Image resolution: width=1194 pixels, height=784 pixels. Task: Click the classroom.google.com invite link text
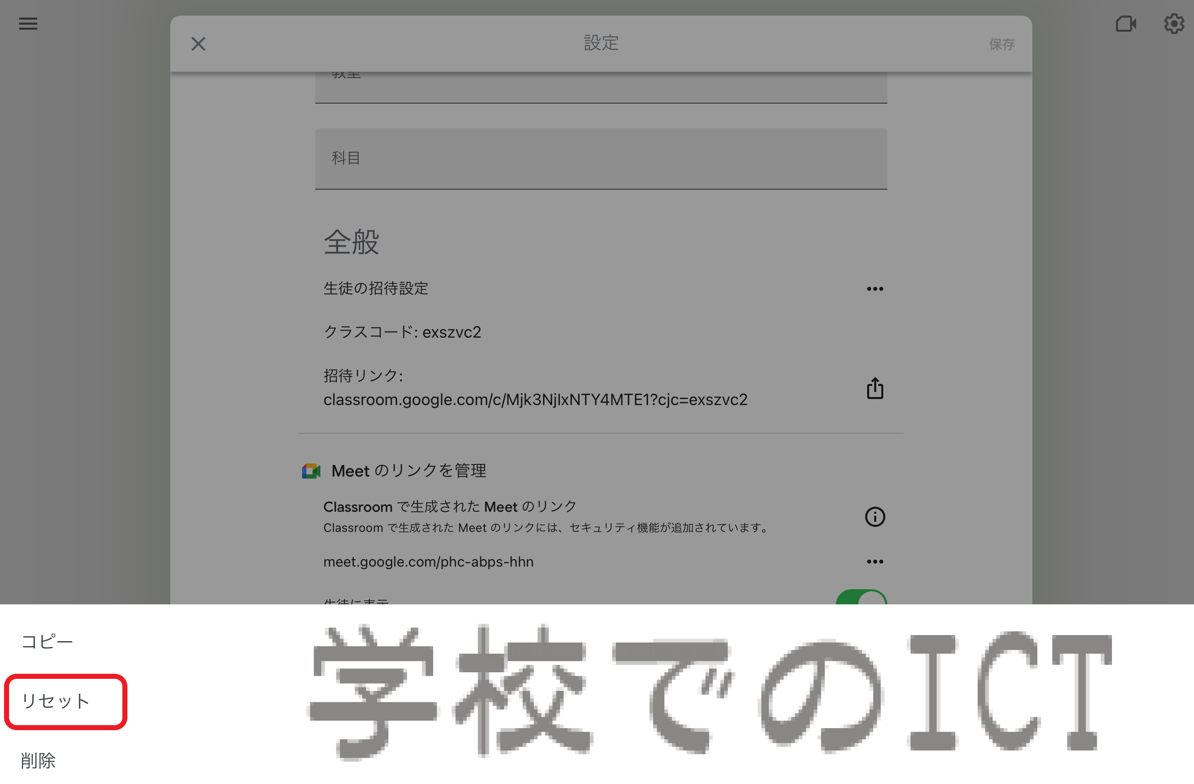(535, 400)
